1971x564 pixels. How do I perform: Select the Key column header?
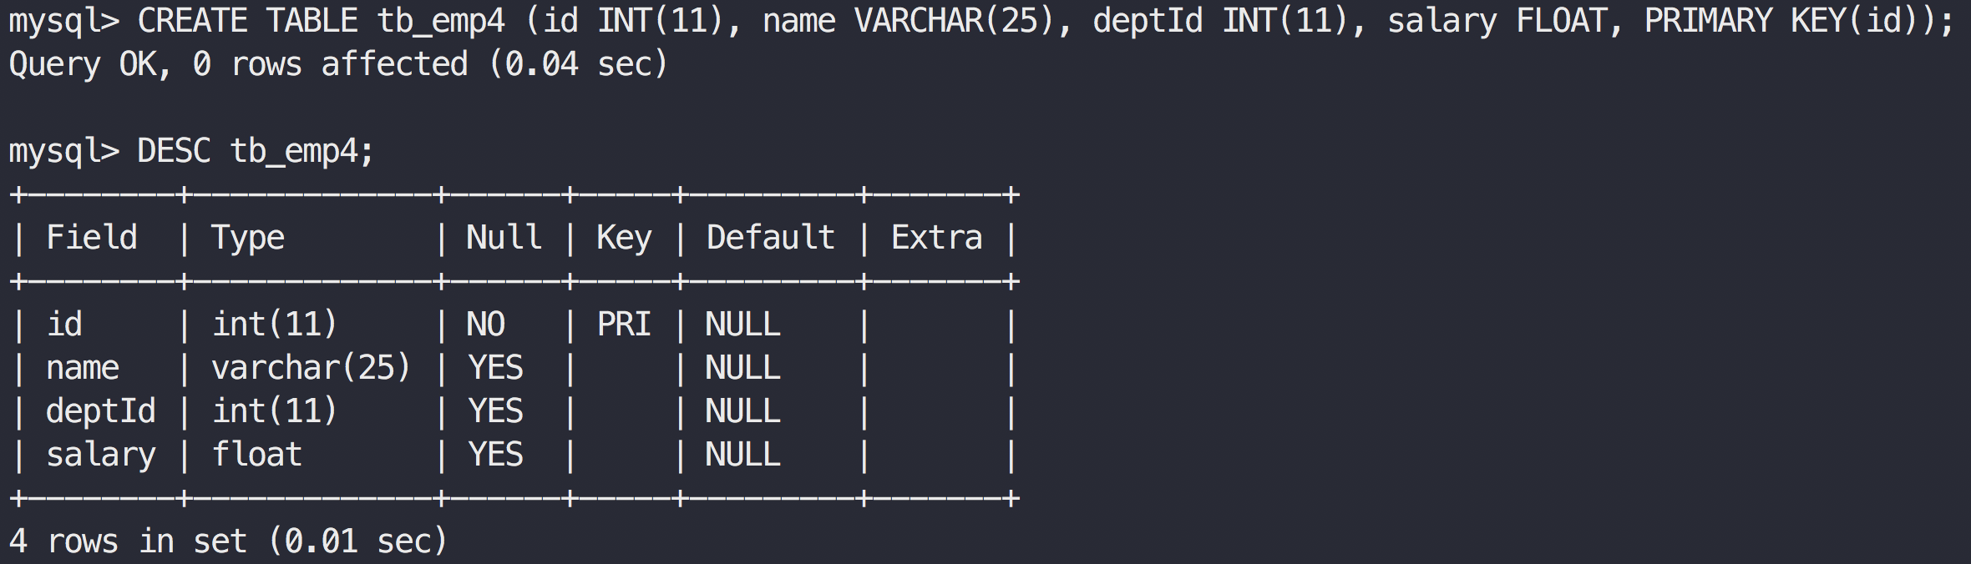coord(624,239)
